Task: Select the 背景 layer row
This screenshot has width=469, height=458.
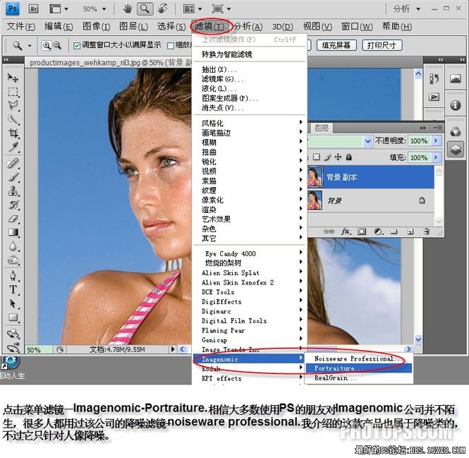Action: click(370, 200)
